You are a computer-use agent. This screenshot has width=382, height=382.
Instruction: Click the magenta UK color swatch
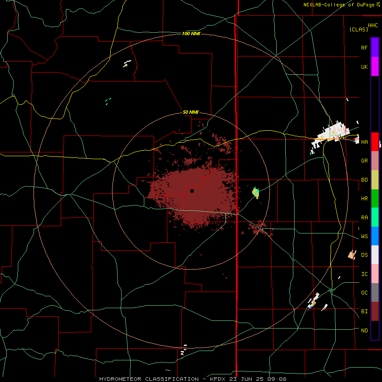coord(375,67)
